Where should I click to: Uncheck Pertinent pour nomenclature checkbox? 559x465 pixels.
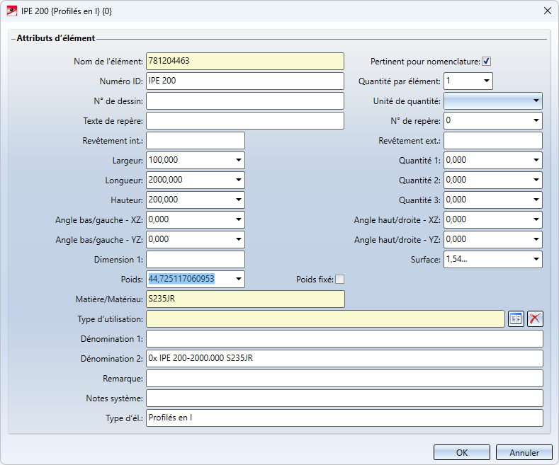487,62
